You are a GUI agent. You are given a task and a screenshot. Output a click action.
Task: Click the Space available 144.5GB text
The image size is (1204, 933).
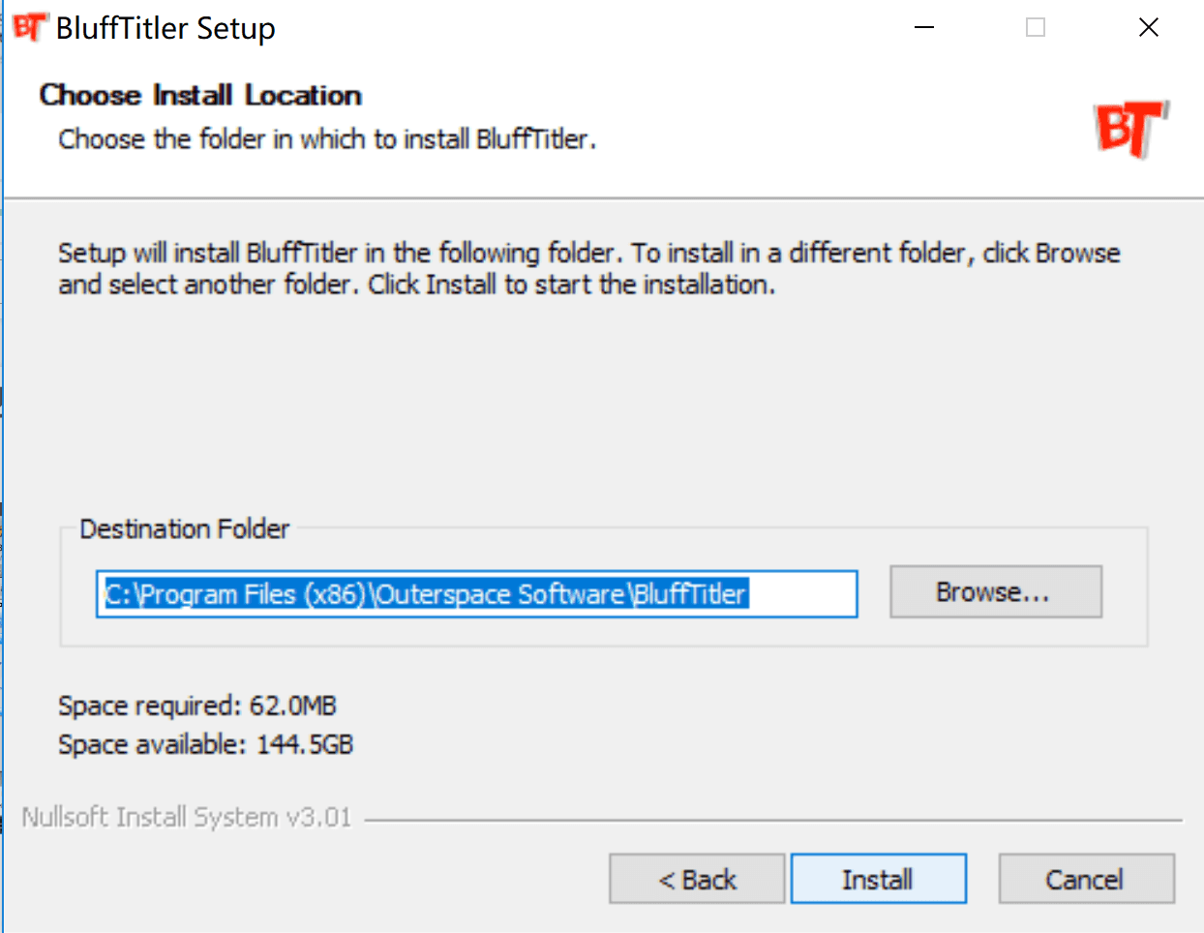click(x=205, y=743)
